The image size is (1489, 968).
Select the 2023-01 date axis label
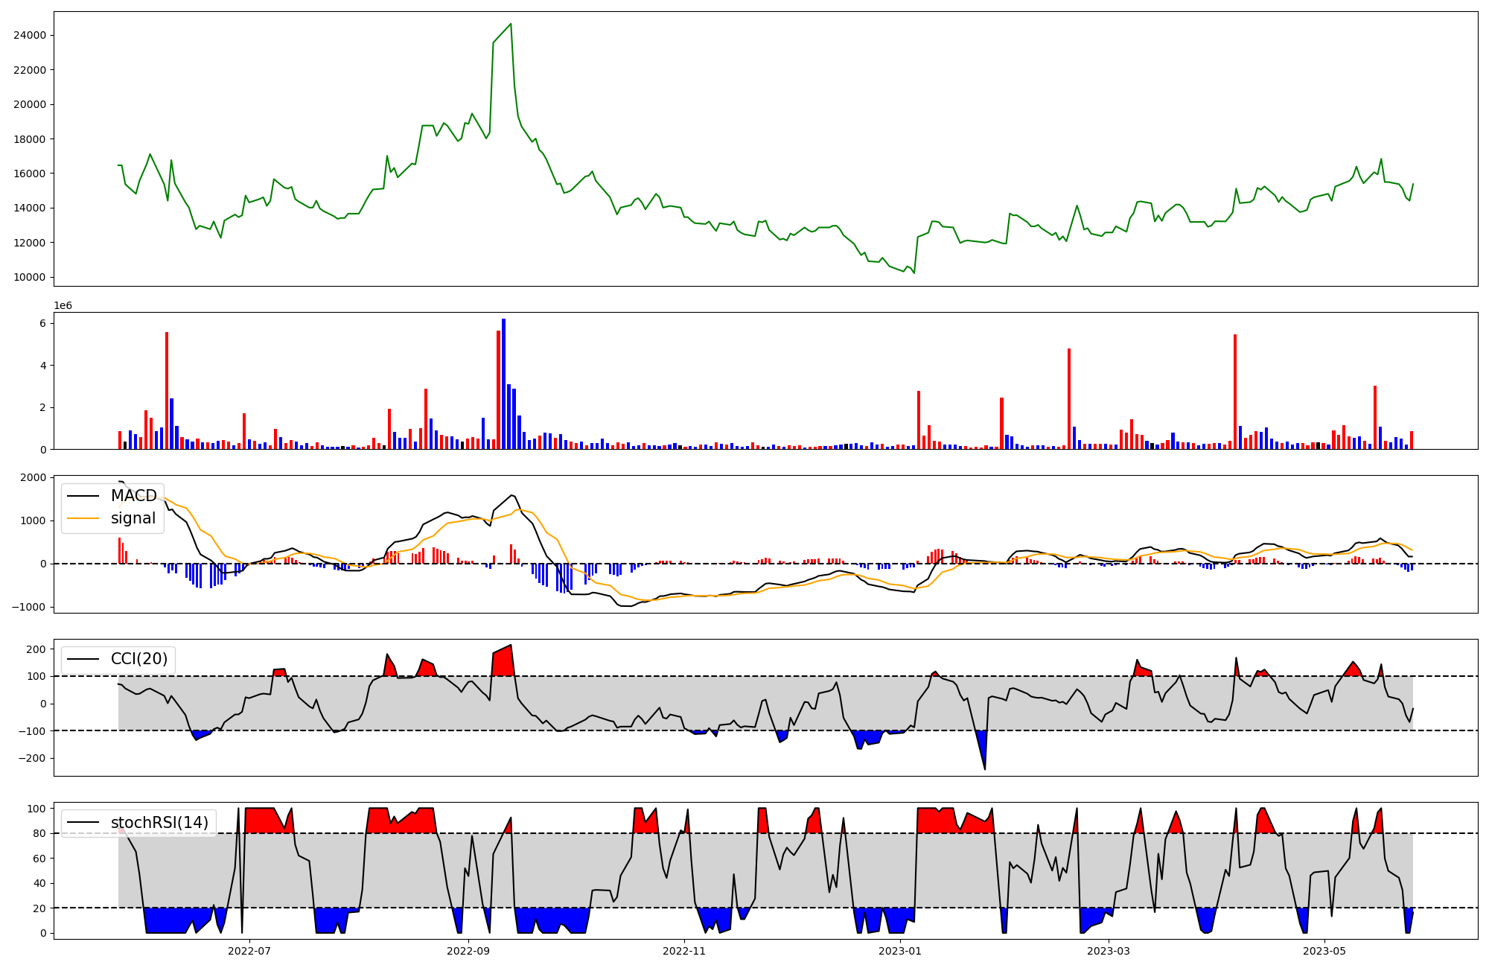(900, 951)
